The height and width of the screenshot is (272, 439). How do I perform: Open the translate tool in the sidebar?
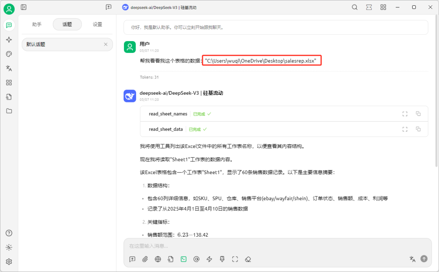pos(9,68)
